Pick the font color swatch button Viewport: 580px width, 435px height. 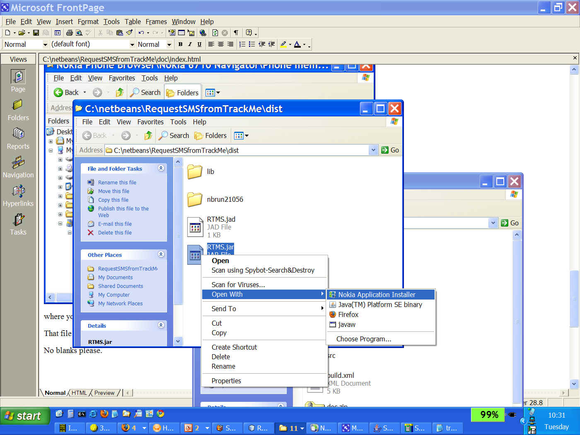tap(297, 44)
